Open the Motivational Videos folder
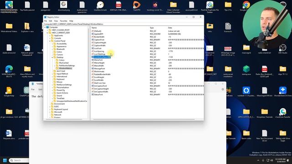 pos(9,28)
